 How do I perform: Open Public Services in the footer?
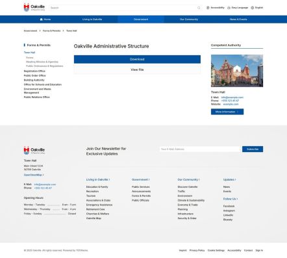click(141, 187)
